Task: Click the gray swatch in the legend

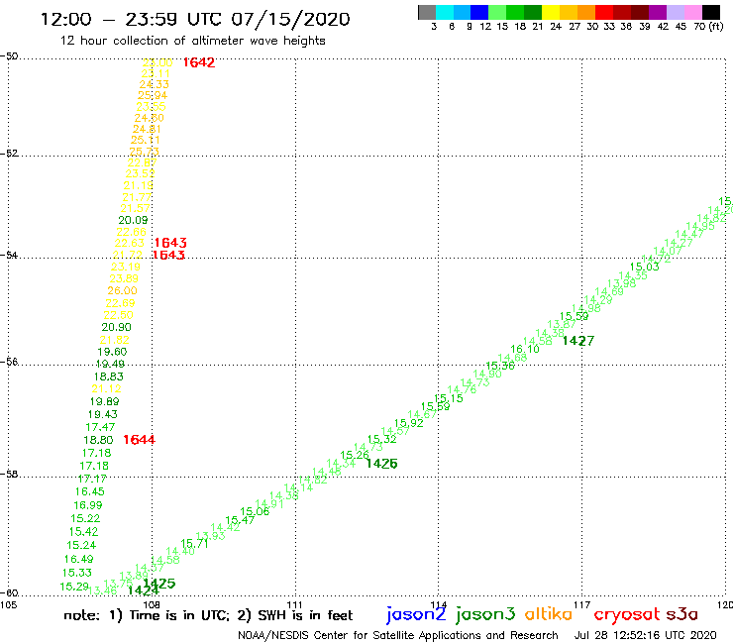Action: click(x=427, y=13)
